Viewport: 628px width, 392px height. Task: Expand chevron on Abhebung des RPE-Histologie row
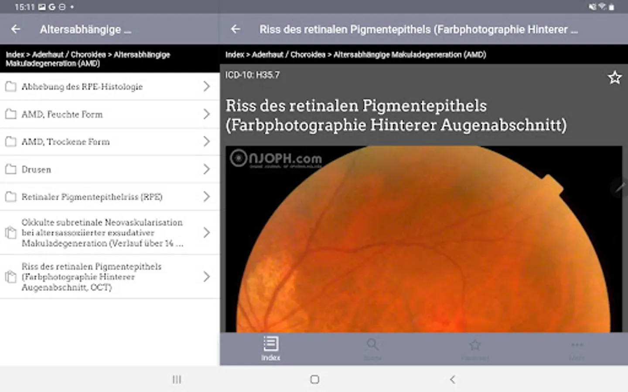(x=207, y=86)
